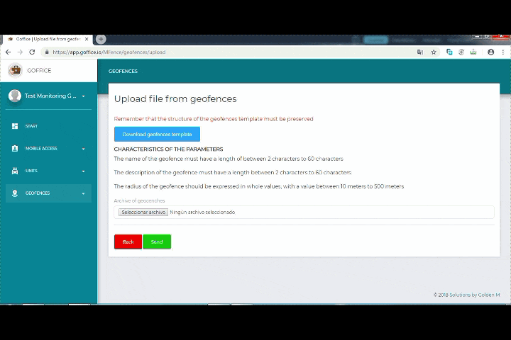Click the user avatar in sidebar

[x=15, y=96]
